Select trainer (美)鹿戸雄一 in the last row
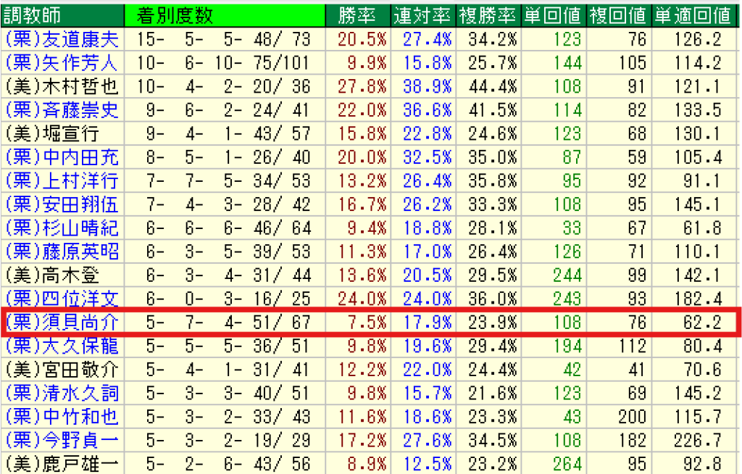This screenshot has height=474, width=742. [62, 463]
